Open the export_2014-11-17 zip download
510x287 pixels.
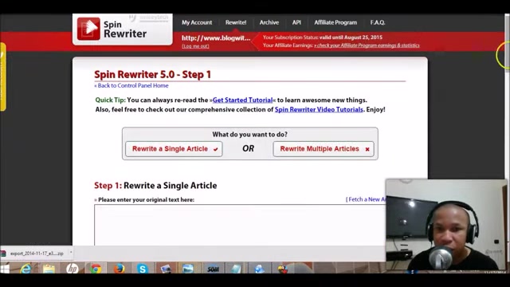click(x=37, y=254)
